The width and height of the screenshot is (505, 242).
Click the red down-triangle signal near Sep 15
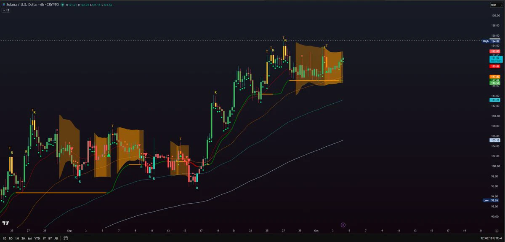189,160
